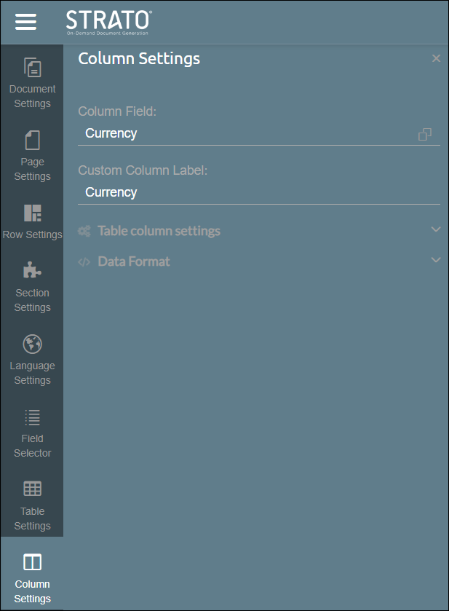The height and width of the screenshot is (611, 449).
Task: Open the hamburger menu
Action: [x=25, y=22]
